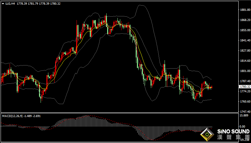The image size is (251, 143).
Task: Click the highest candlestick wick on chart
Action: click(x=106, y=14)
